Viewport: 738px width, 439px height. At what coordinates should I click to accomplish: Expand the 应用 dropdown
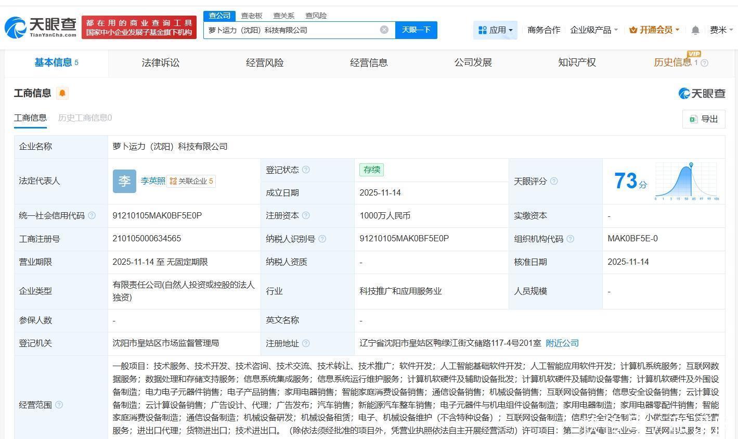coord(495,30)
